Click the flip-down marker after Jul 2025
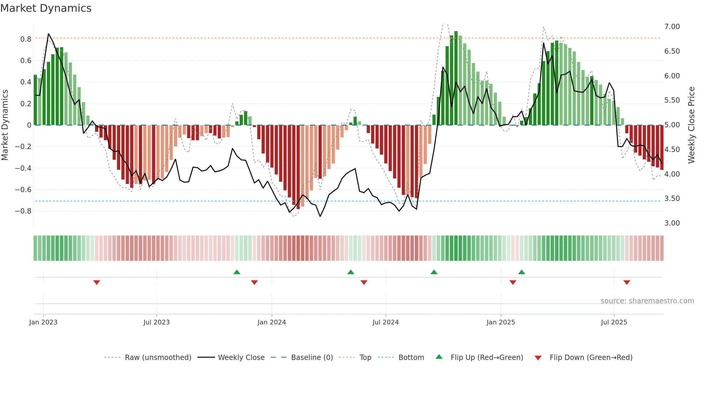Screen dimensions: 704x396 tap(627, 282)
